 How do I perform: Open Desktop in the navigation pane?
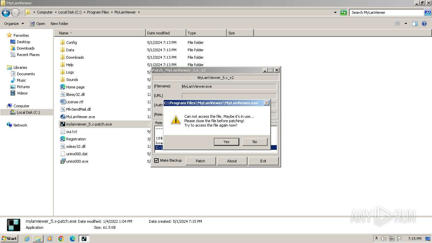(23, 42)
